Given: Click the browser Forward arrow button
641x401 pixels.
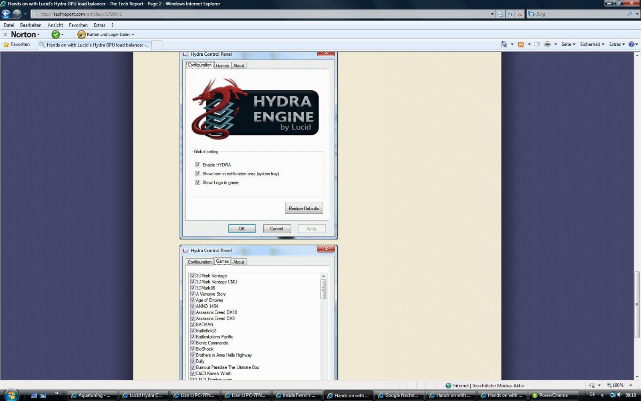Looking at the screenshot, I should [17, 14].
